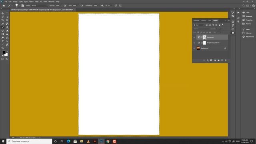
Task: Open the Libraries panel
Action: (x=247, y=33)
